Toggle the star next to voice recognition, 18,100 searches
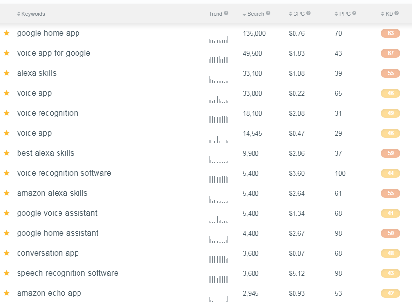Screen dimensions: 412x302 (7, 113)
